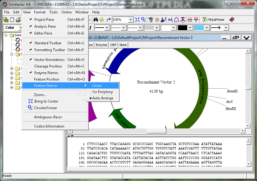257x181 pixels.
Task: Open the MutaPrimer tool
Action: click(213, 20)
